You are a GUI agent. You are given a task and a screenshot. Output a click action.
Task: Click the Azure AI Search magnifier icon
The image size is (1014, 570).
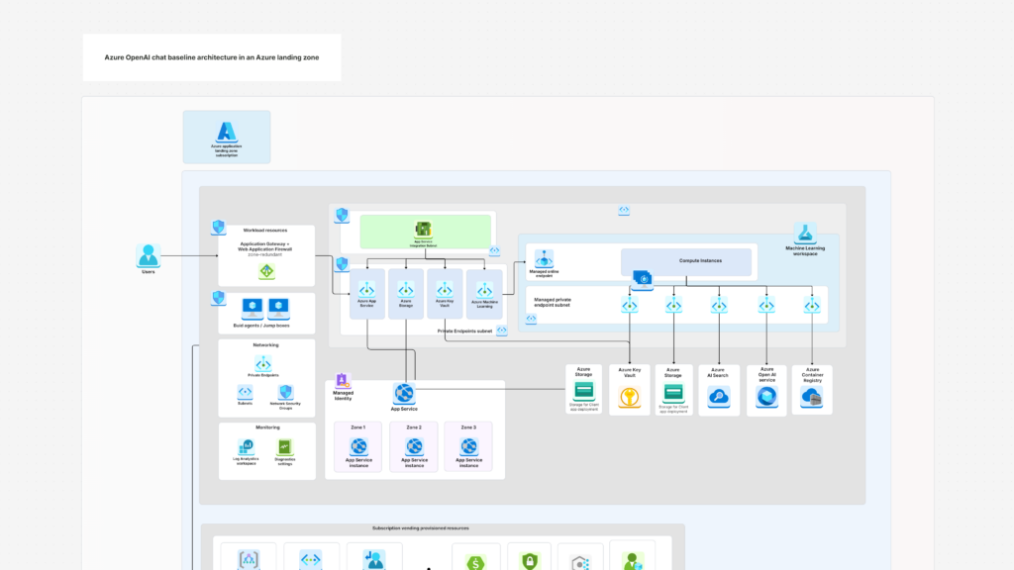coord(719,395)
